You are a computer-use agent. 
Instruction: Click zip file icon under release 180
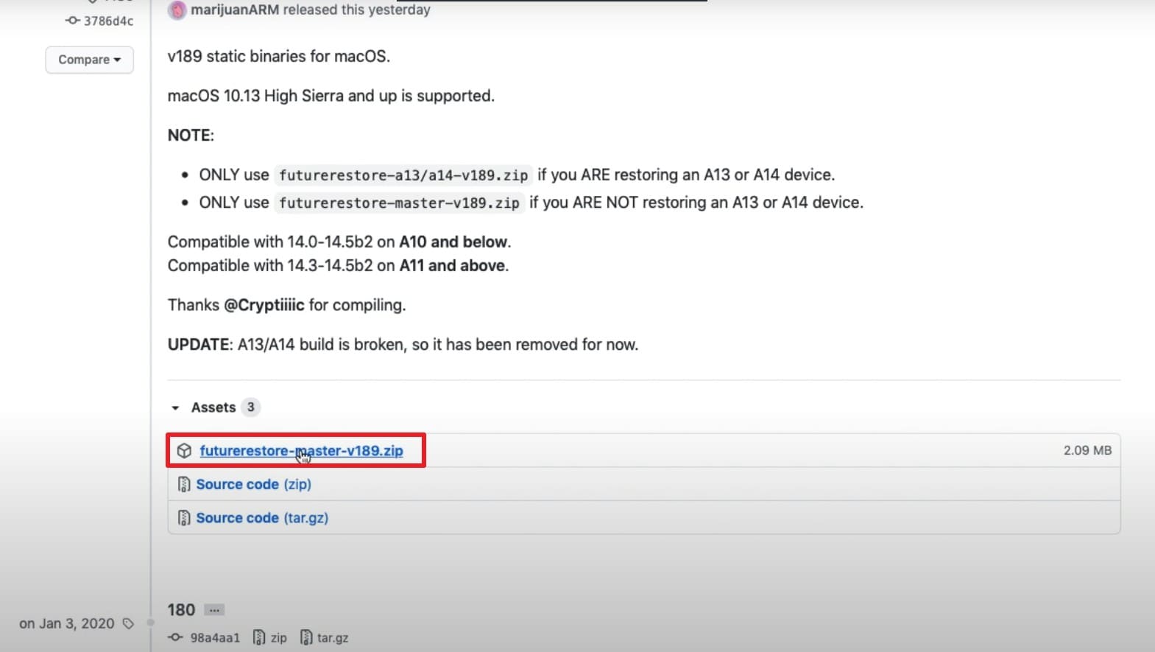259,637
